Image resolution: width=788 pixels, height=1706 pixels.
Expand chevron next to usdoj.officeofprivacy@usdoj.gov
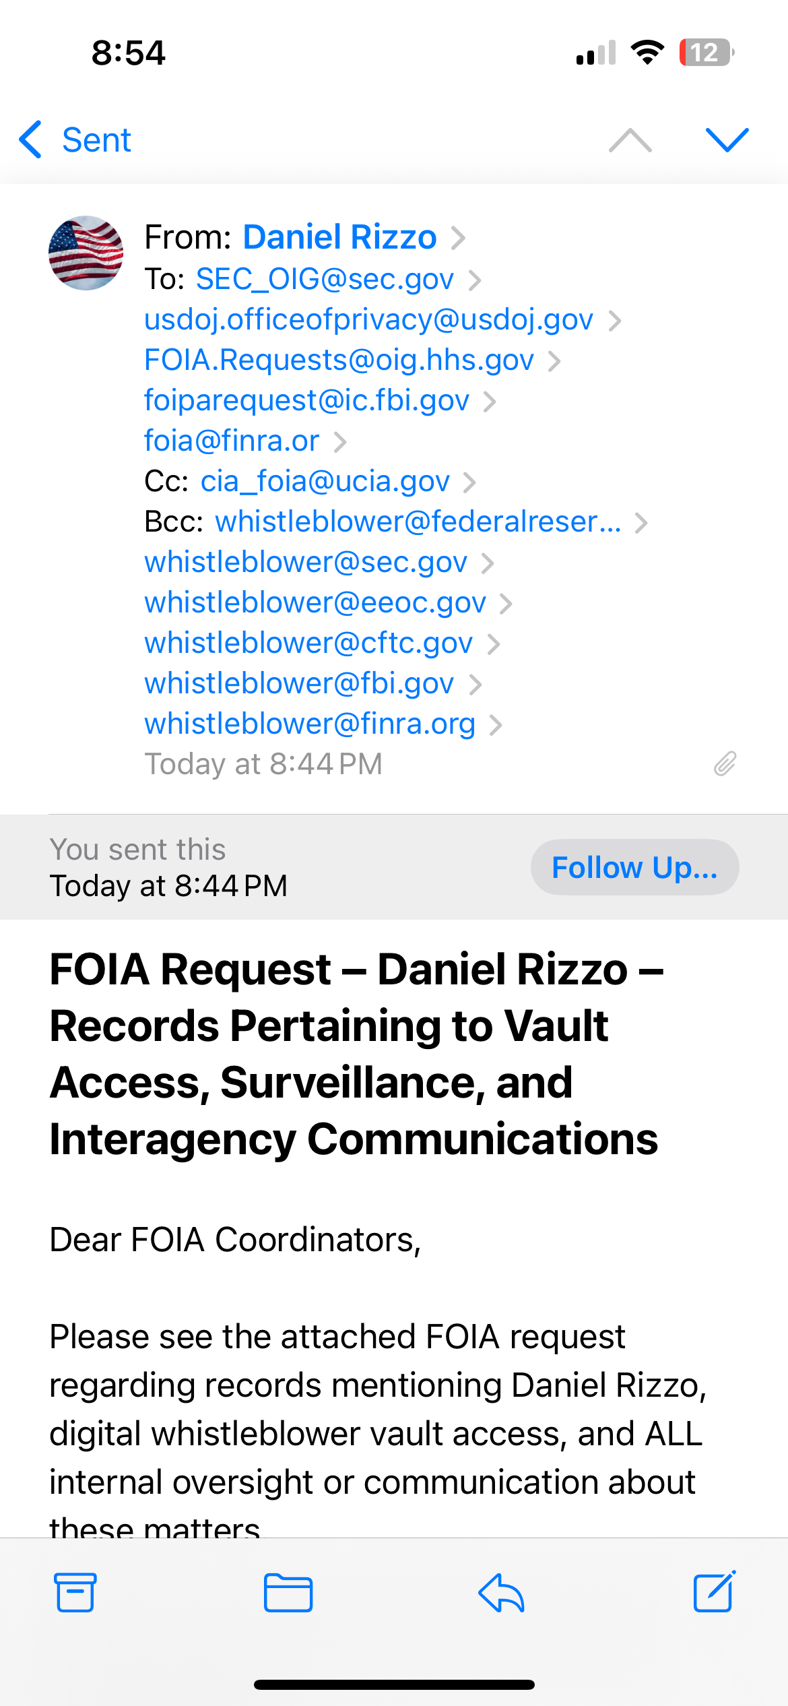[x=614, y=321]
